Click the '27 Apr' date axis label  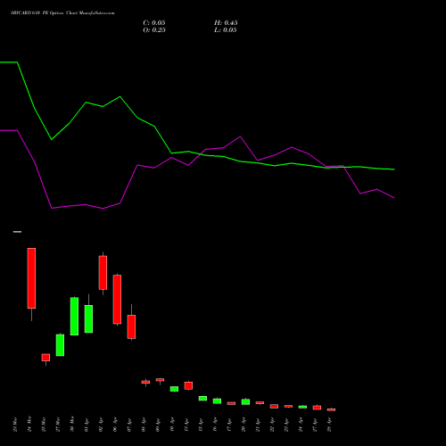coord(315,425)
